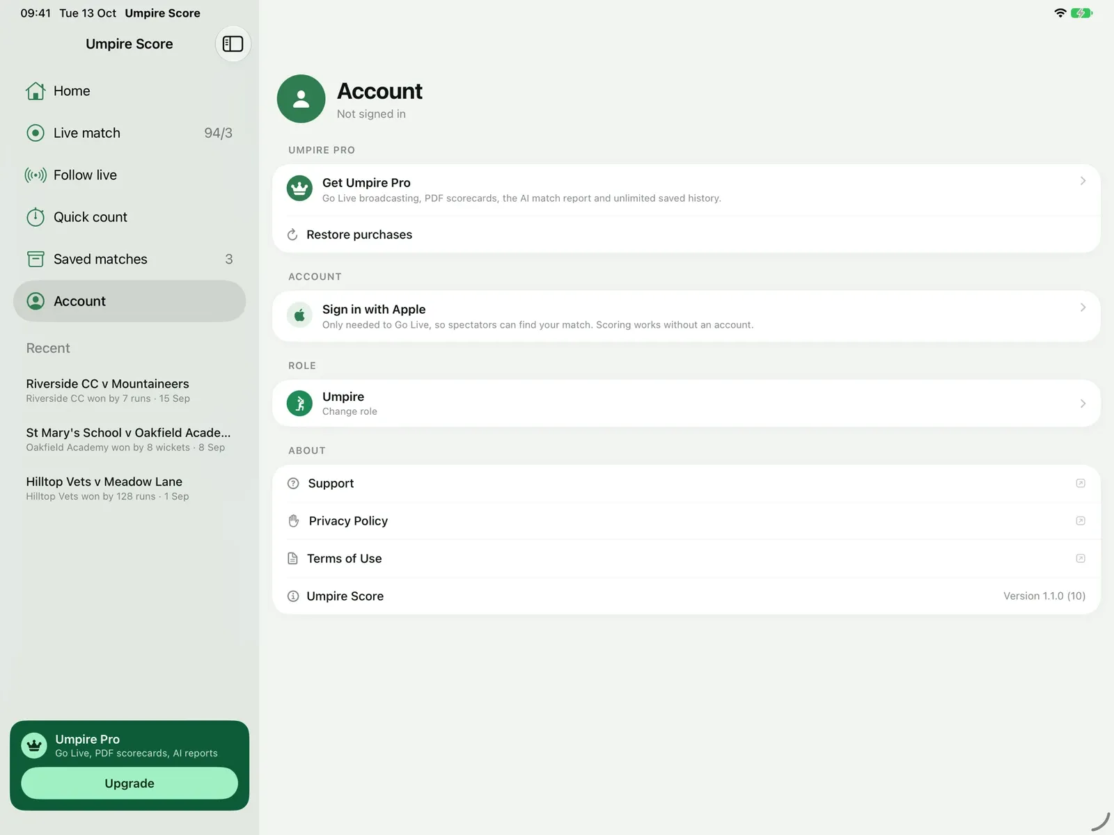Open Support external link arrow

pos(1081,484)
